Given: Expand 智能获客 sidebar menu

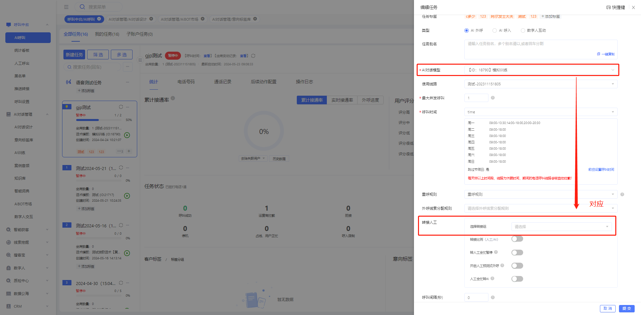Looking at the screenshot, I should click(x=27, y=230).
